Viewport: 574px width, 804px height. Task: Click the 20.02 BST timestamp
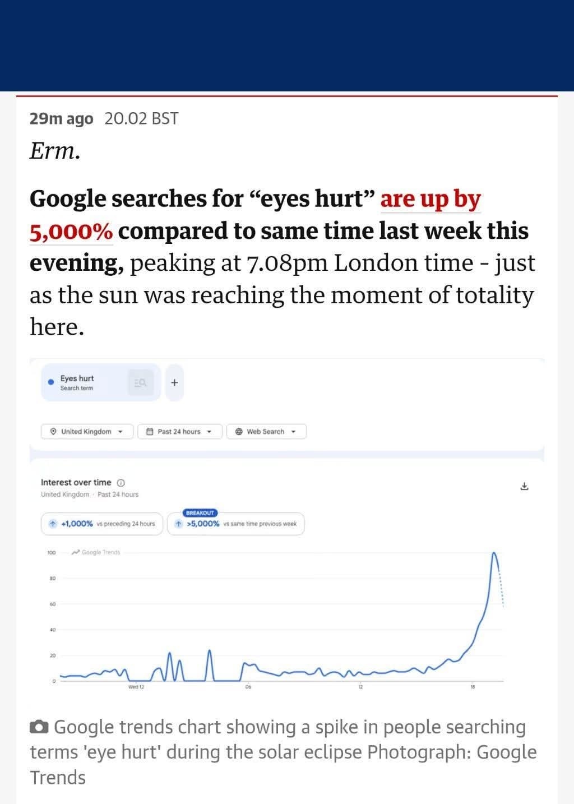point(141,118)
